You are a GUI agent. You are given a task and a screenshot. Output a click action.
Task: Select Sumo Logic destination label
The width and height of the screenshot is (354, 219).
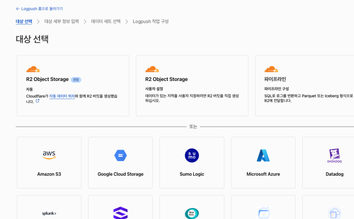click(192, 174)
